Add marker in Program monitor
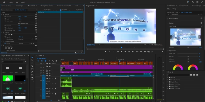This screenshot has width=205, height=102. (106, 52)
